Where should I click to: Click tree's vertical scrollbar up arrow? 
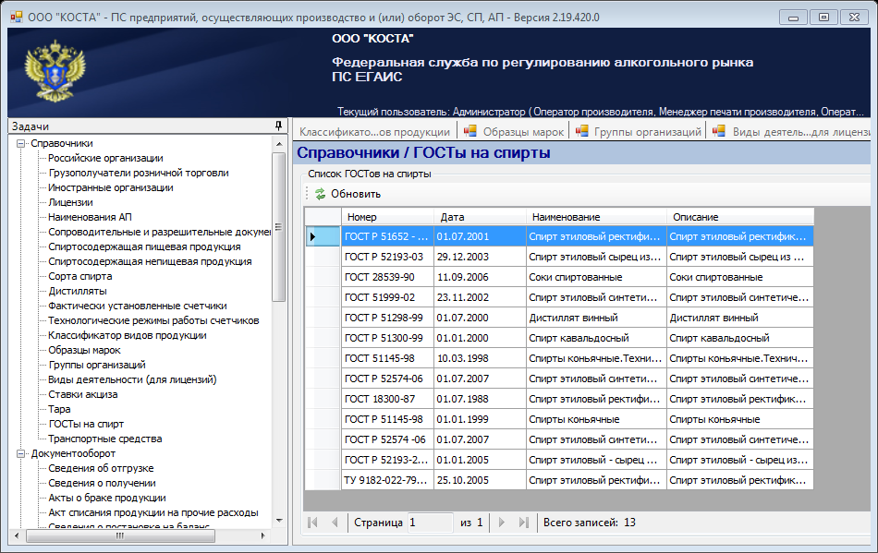(x=279, y=144)
